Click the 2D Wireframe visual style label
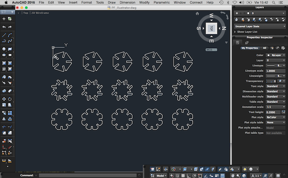This screenshot has height=178, width=288. (x=40, y=13)
